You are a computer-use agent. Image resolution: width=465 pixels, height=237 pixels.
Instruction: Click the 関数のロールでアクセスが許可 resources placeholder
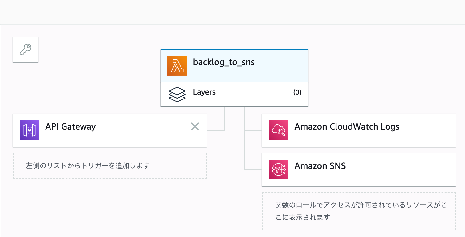(x=359, y=211)
